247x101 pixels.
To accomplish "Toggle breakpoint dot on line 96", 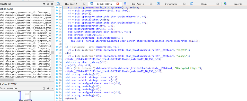I will pos(57,98).
